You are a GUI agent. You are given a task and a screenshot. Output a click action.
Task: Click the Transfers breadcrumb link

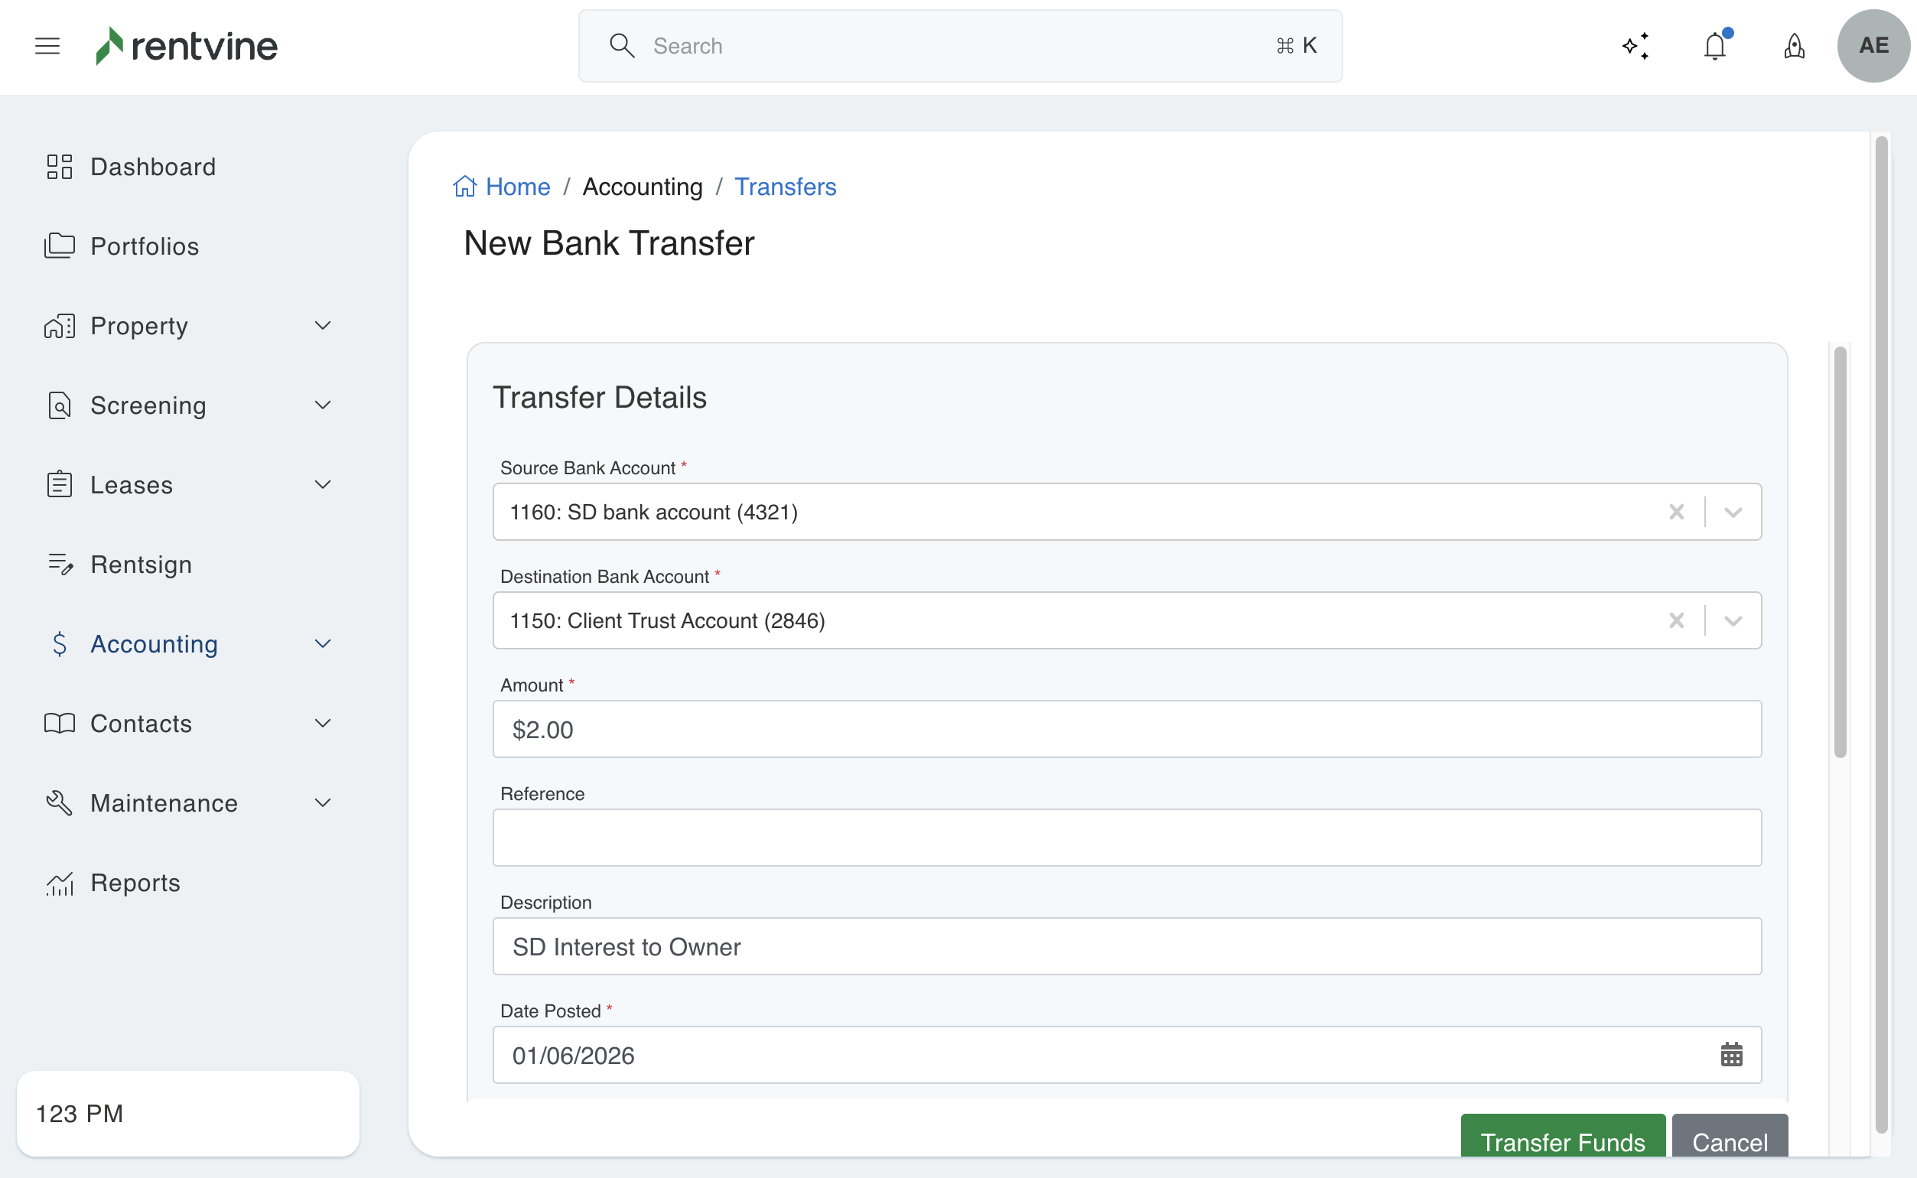coord(784,187)
